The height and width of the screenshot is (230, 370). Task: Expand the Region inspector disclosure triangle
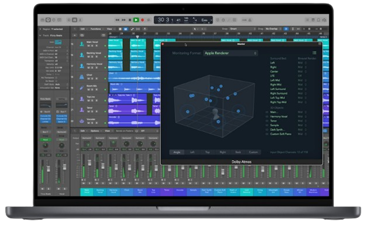pyautogui.click(x=40, y=29)
